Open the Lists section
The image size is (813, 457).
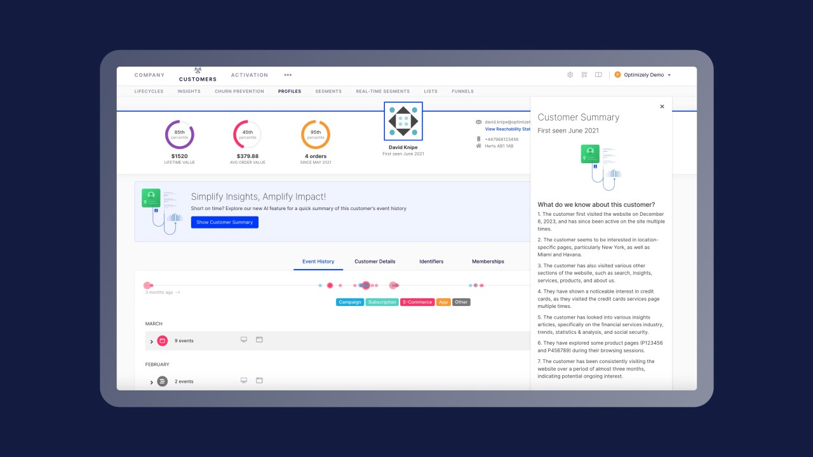click(x=431, y=91)
